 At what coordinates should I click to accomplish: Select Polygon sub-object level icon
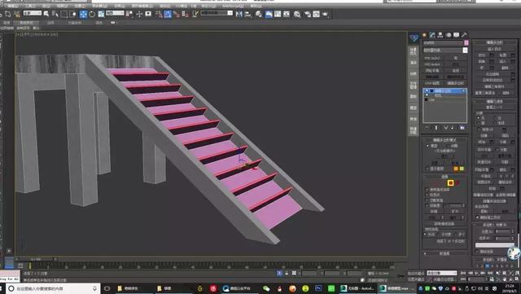(x=450, y=183)
